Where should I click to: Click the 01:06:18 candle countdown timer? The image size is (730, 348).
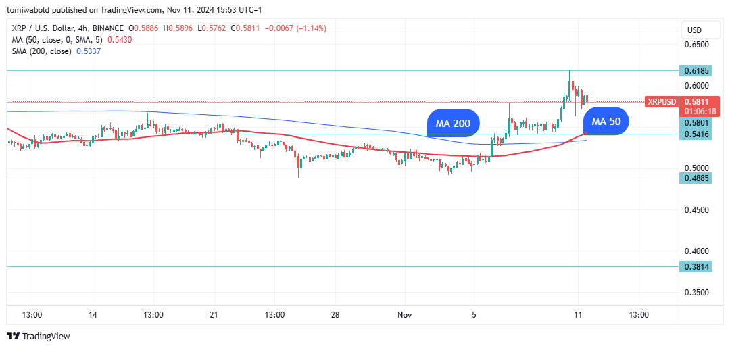coord(700,111)
